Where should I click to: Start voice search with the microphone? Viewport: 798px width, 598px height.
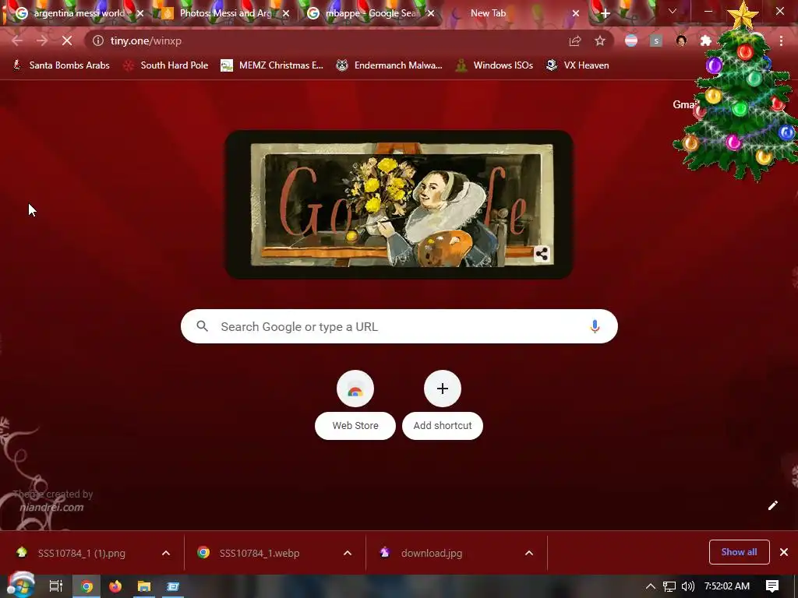595,326
